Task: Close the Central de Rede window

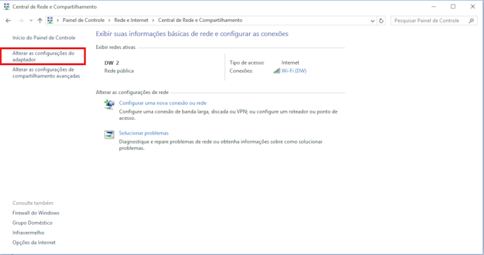Action: coord(472,6)
